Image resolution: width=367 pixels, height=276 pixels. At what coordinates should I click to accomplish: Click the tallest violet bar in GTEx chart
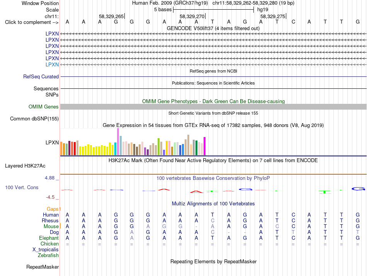118,142
